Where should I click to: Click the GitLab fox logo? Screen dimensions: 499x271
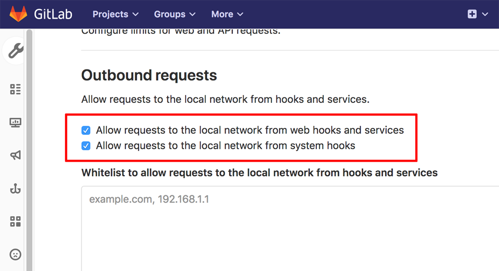coord(18,14)
